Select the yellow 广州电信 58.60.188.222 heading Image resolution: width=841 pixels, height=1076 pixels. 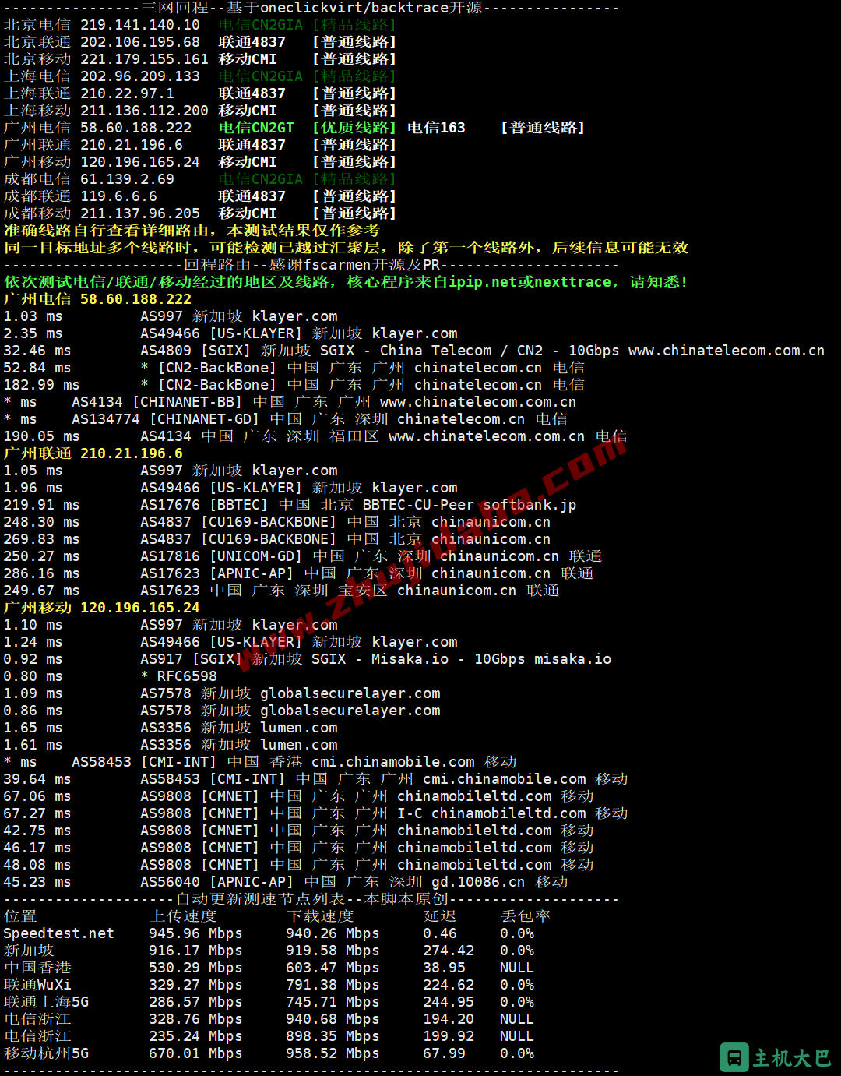coord(97,299)
